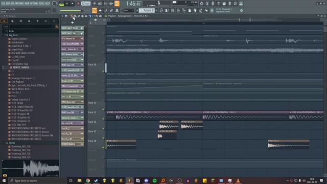Pick the Zoom magnifier tool in playlist toolbar
The image size is (327, 184).
click(x=97, y=16)
